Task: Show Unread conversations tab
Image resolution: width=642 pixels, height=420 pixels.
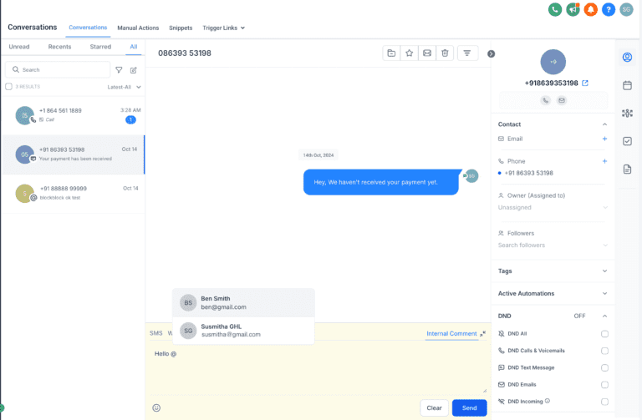Action: click(x=19, y=47)
